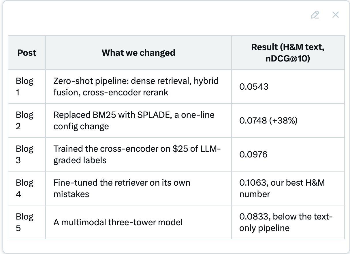The height and width of the screenshot is (254, 350).
Task: Click the 0.0748 (+38%) result cell
Action: pyautogui.click(x=288, y=120)
